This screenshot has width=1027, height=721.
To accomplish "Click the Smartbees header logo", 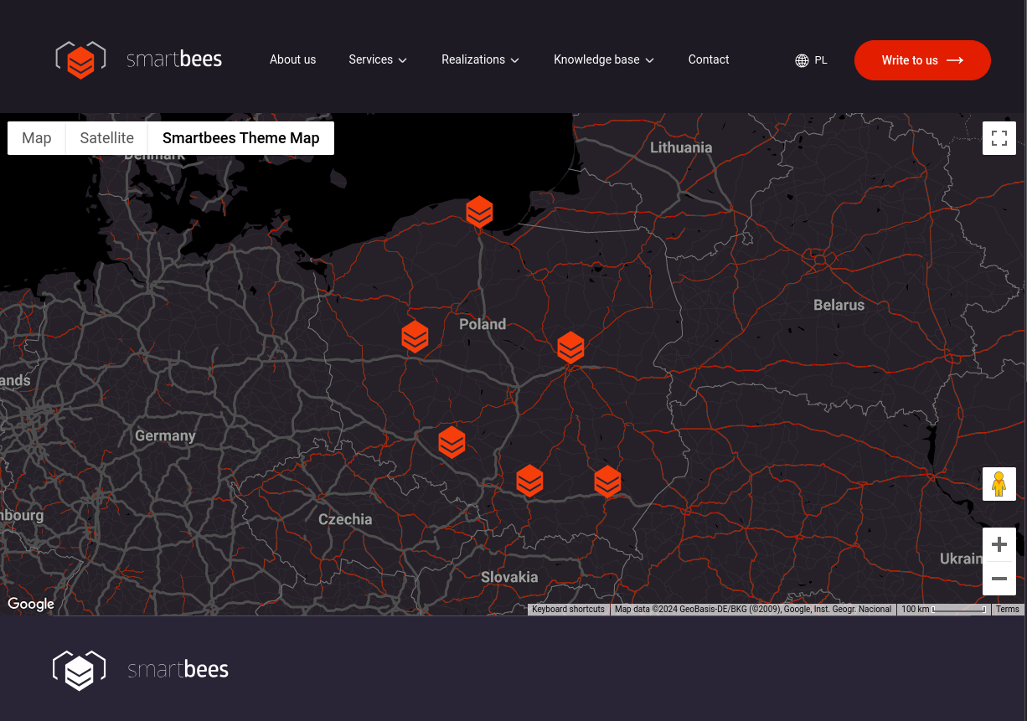I will point(139,59).
